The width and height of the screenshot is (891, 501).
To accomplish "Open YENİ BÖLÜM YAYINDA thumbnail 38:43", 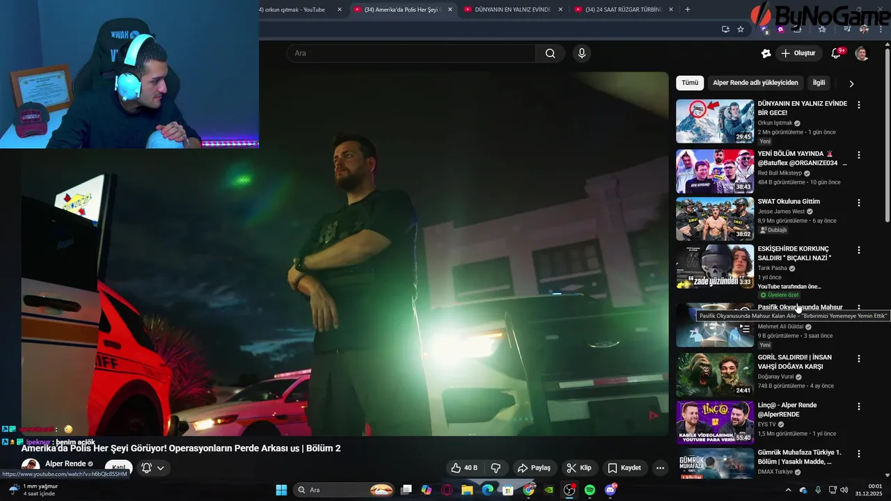I will [x=715, y=171].
